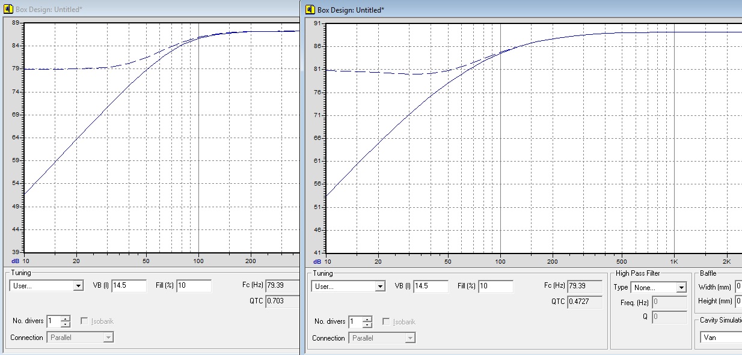Open the Cavity Simulation dropdown showing Van

point(721,338)
